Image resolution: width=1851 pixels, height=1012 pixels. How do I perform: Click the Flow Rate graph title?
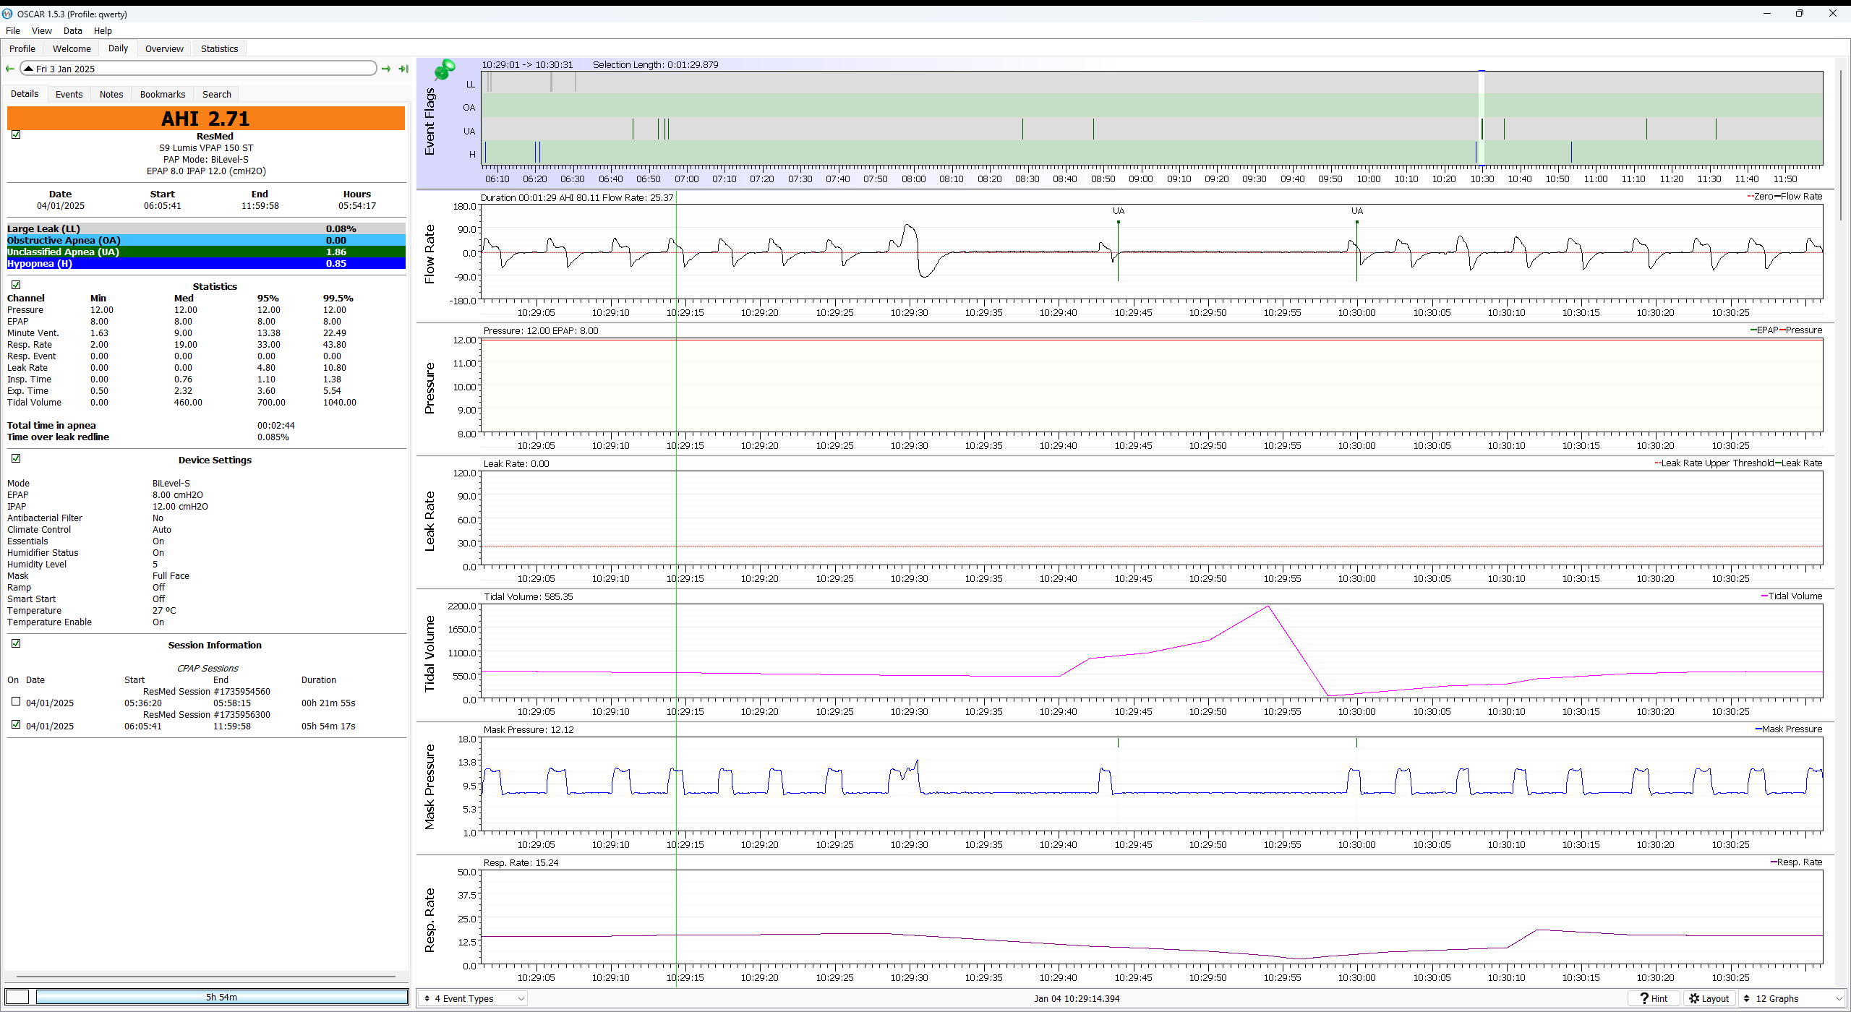pyautogui.click(x=429, y=254)
